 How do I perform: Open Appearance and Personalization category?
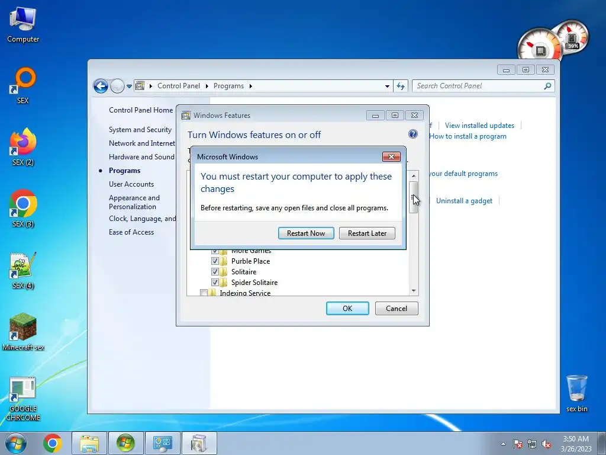134,202
